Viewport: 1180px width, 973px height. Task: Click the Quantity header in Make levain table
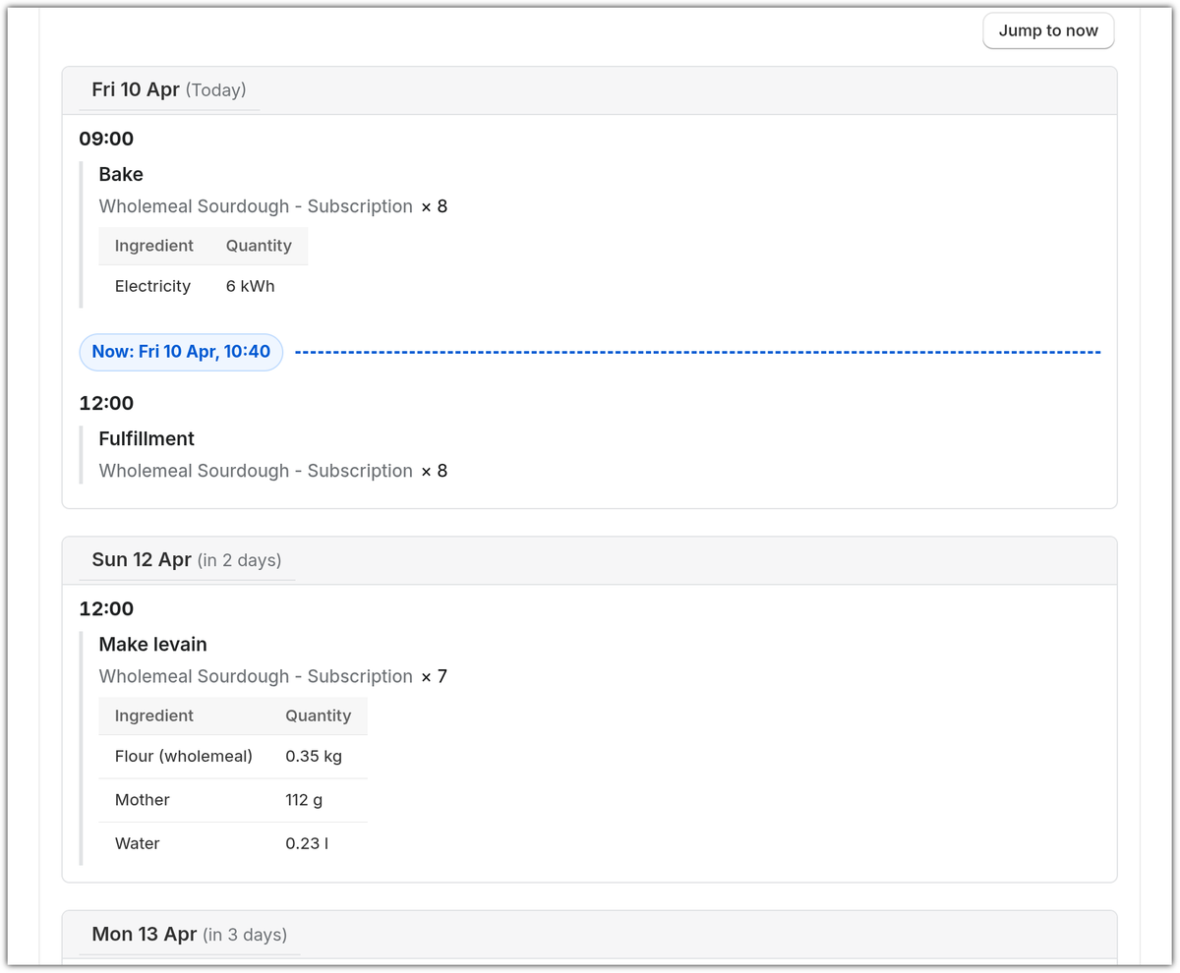coord(318,715)
